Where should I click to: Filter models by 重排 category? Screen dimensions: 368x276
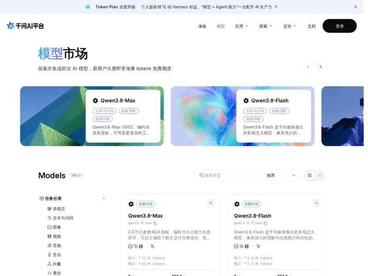click(x=54, y=273)
